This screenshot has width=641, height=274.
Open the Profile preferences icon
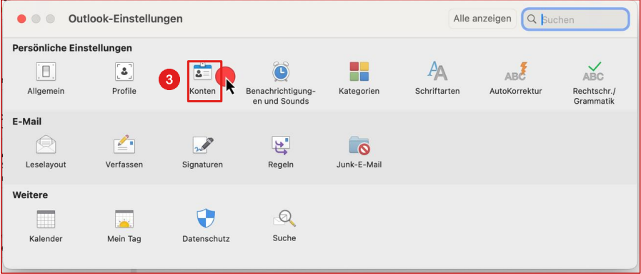pyautogui.click(x=124, y=72)
